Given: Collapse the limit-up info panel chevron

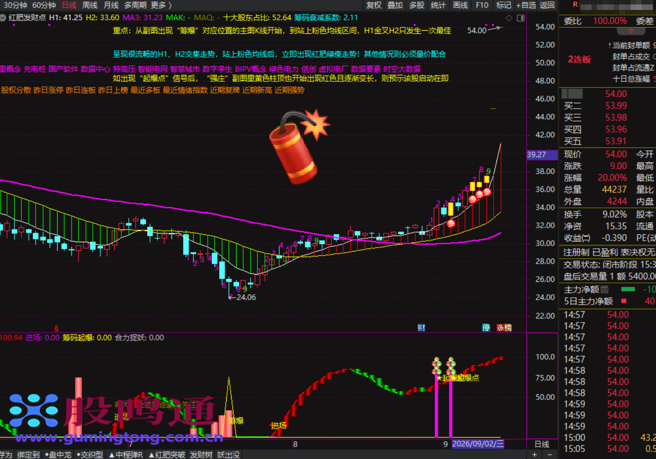Looking at the screenshot, I should (631, 31).
